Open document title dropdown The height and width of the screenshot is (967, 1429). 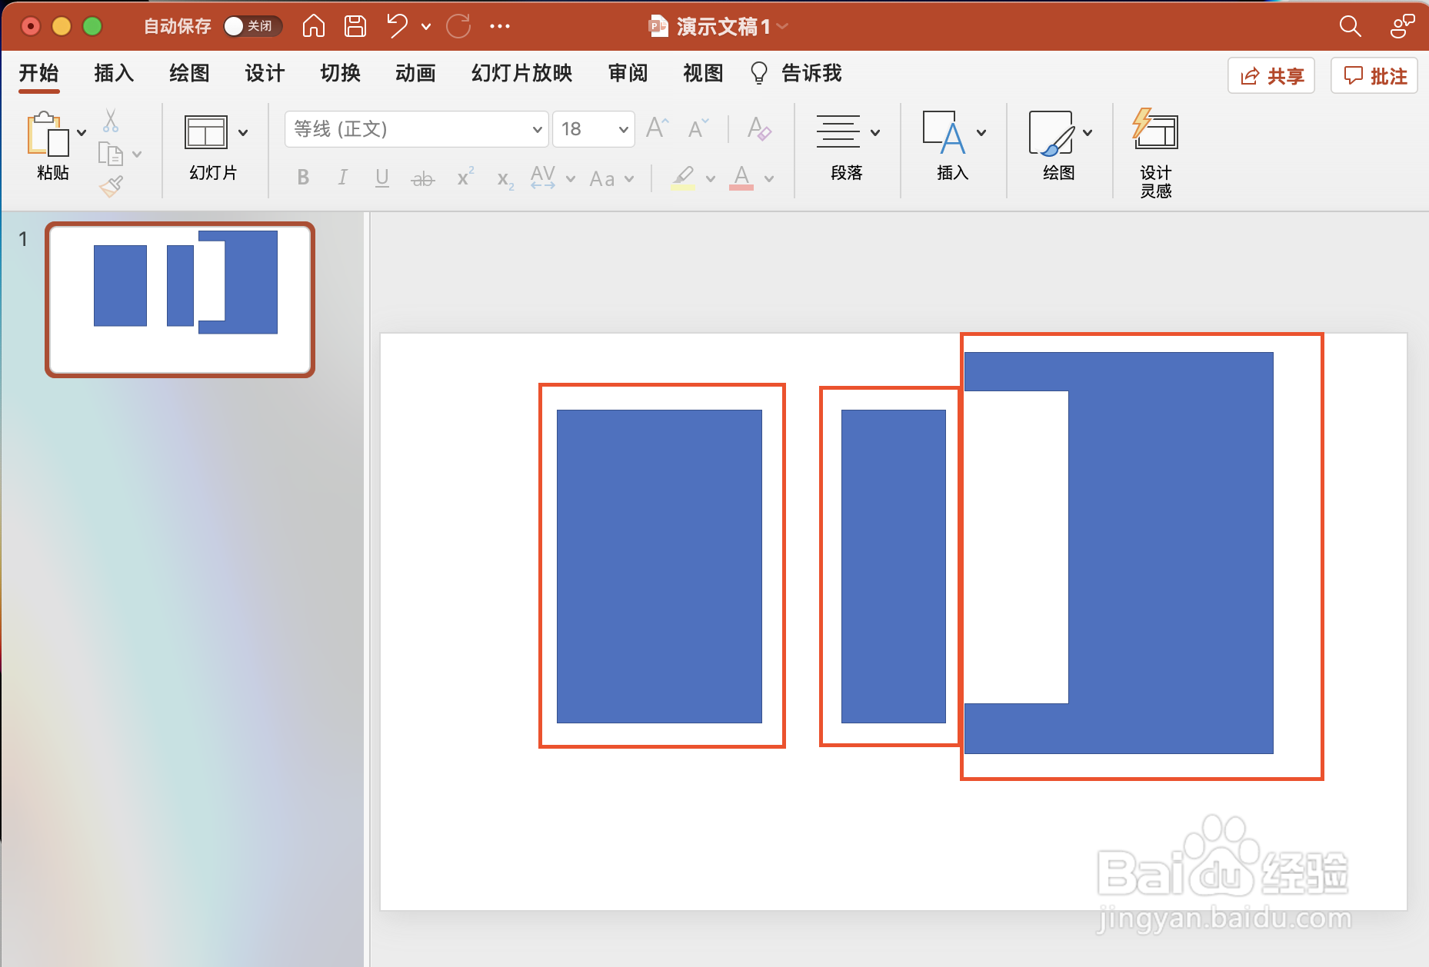pyautogui.click(x=783, y=27)
